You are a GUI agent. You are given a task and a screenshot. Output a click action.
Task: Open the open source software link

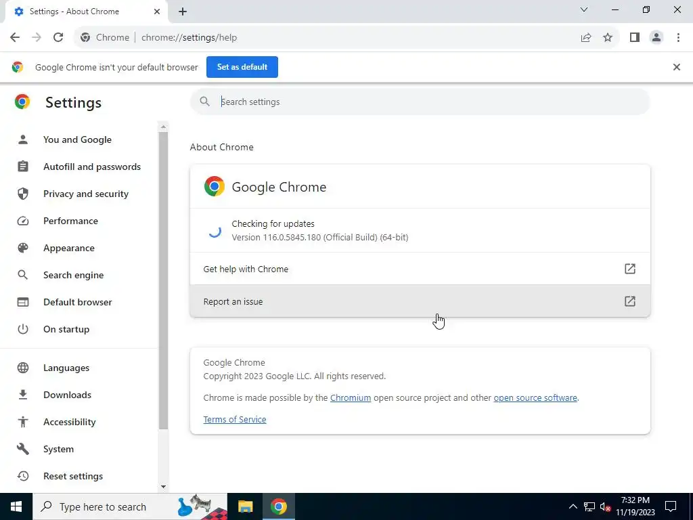pos(535,397)
